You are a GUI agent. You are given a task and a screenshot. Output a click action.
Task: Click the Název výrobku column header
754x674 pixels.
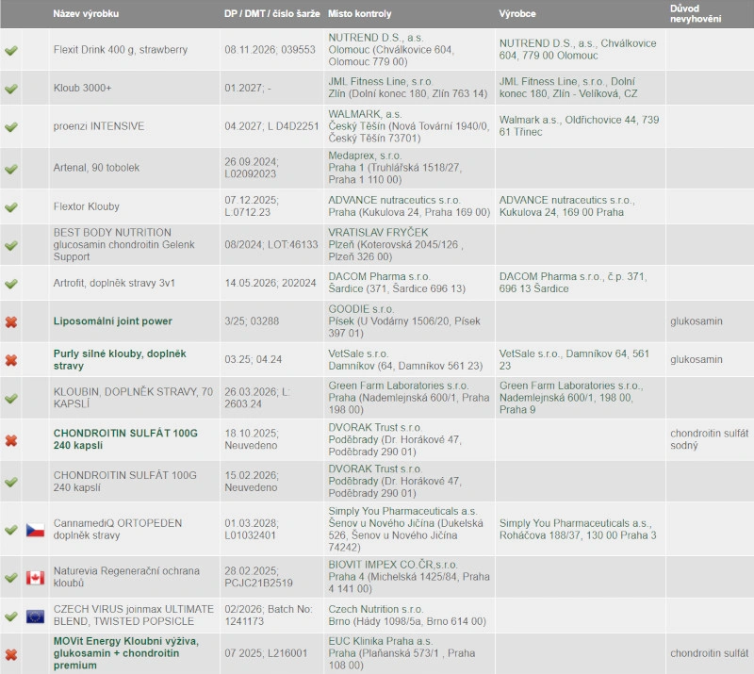tap(86, 14)
